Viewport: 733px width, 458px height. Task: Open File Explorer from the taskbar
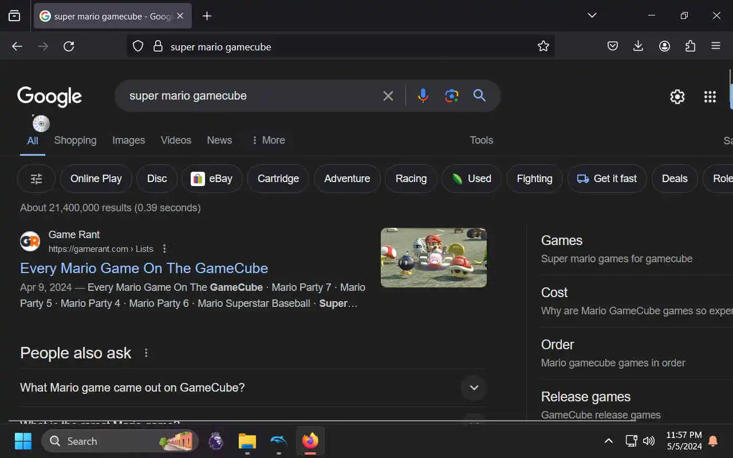point(247,441)
